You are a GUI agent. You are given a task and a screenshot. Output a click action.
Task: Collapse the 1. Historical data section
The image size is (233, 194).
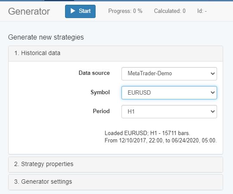(115, 53)
